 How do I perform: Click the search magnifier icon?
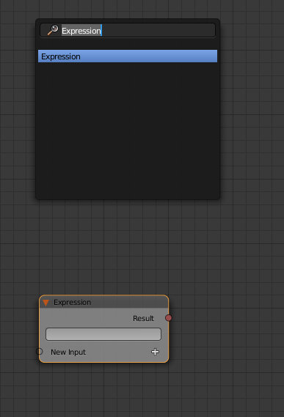point(53,30)
